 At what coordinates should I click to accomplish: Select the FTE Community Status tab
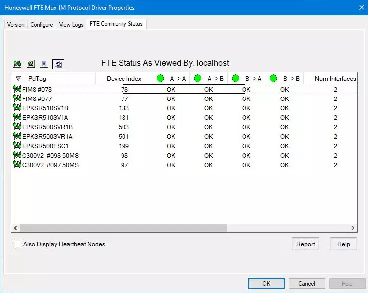point(116,24)
